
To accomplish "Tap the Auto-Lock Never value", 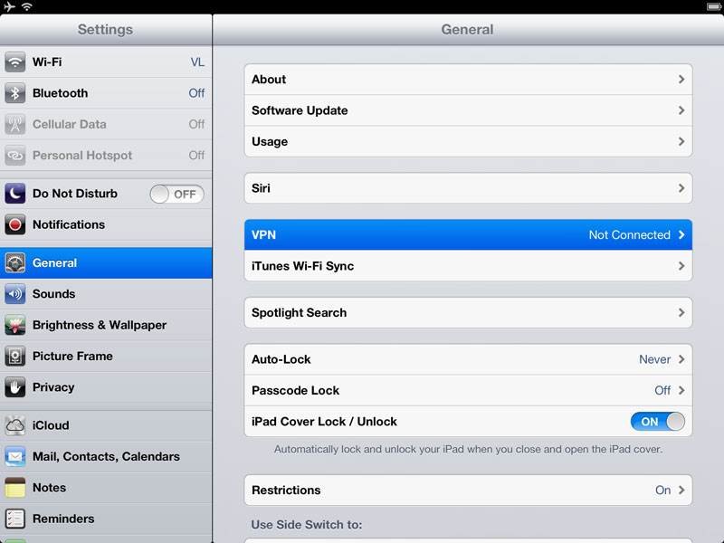I will point(654,359).
